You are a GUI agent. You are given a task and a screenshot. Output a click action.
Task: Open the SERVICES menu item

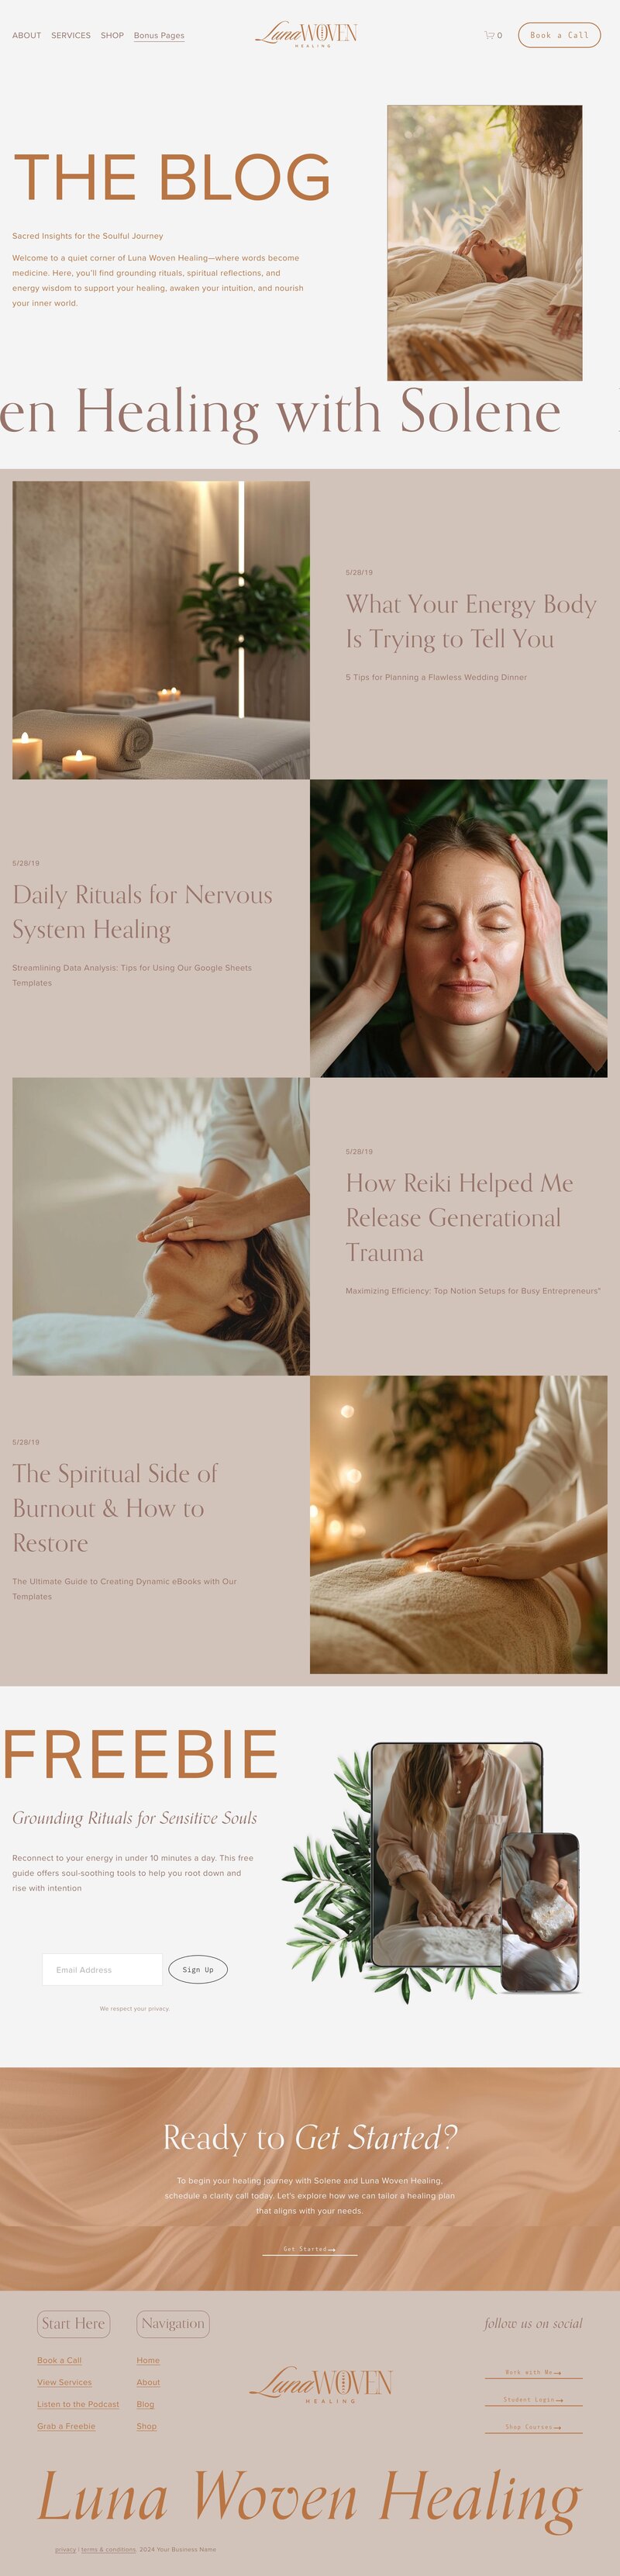pos(71,35)
